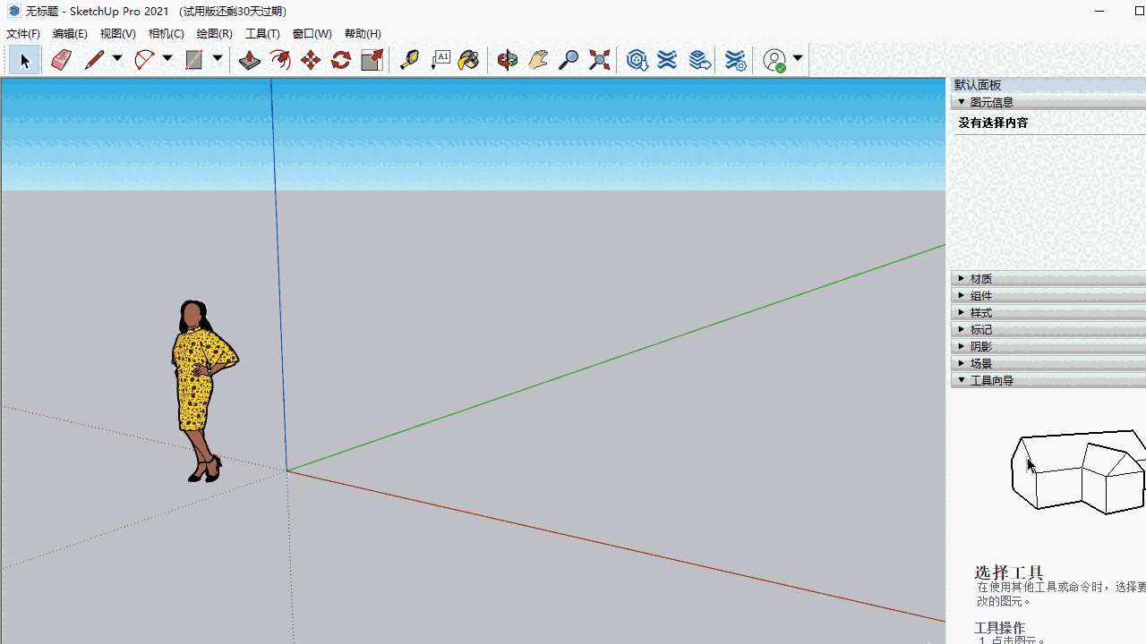Open the 3D Warehouse
This screenshot has height=644, width=1146.
[637, 60]
